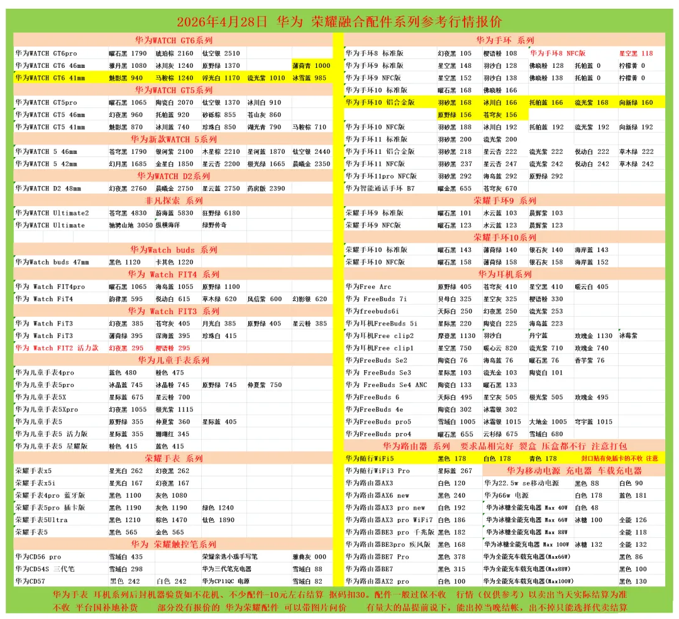Select the "华为路由器BE7 Pro" row label

pyautogui.click(x=377, y=557)
